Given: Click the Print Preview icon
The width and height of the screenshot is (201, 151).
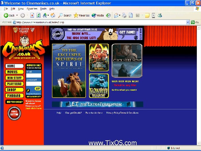Looking at the screenshot, I should point(131,15).
